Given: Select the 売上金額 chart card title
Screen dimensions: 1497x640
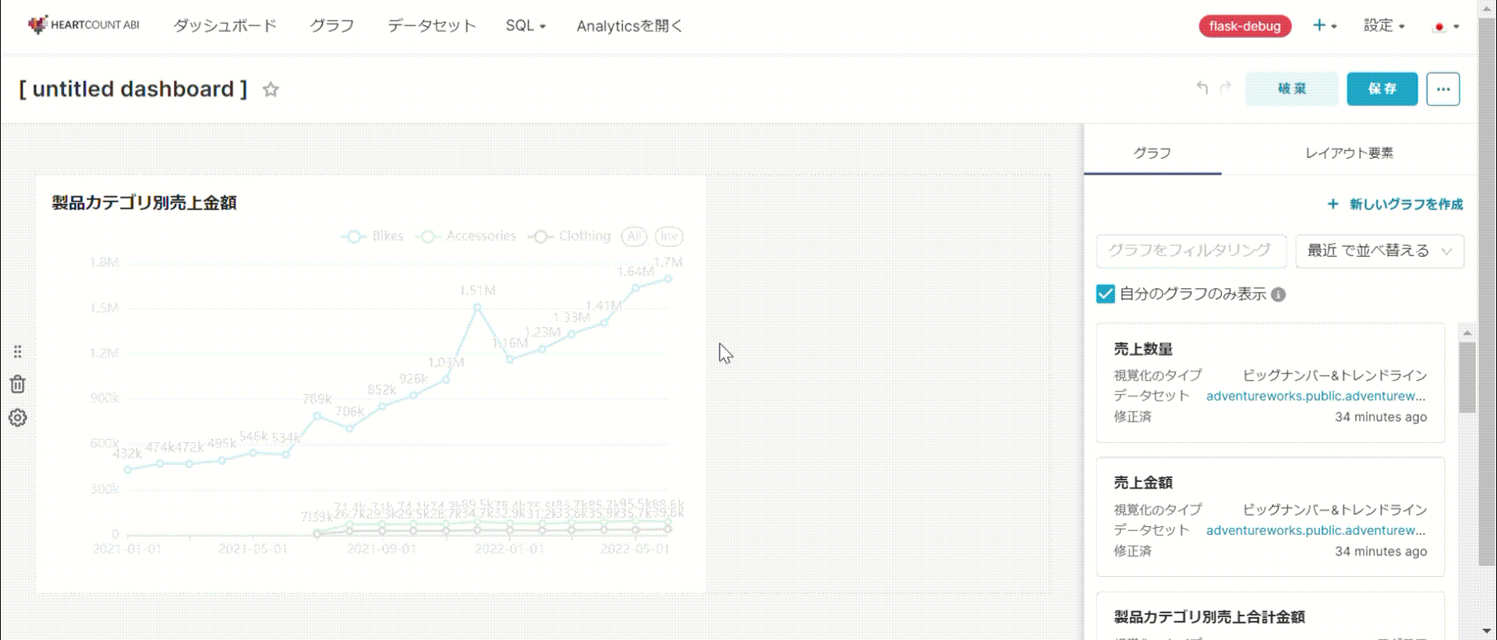Looking at the screenshot, I should [1143, 483].
